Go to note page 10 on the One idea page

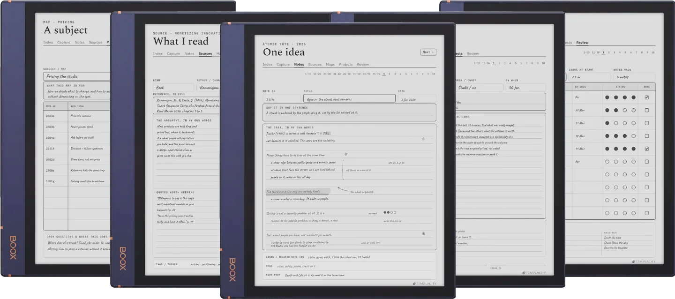pyautogui.click(x=434, y=74)
